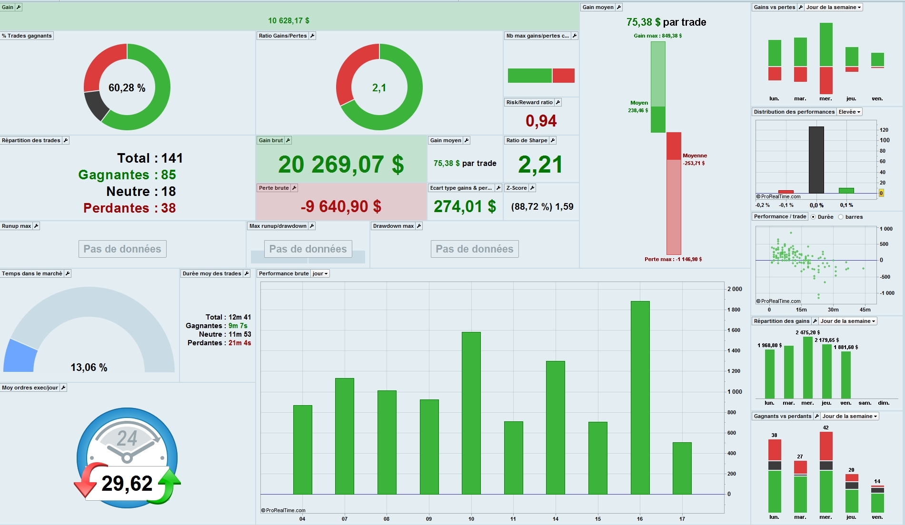
Task: Click wrench next to Répartition des trades
Action: [66, 140]
